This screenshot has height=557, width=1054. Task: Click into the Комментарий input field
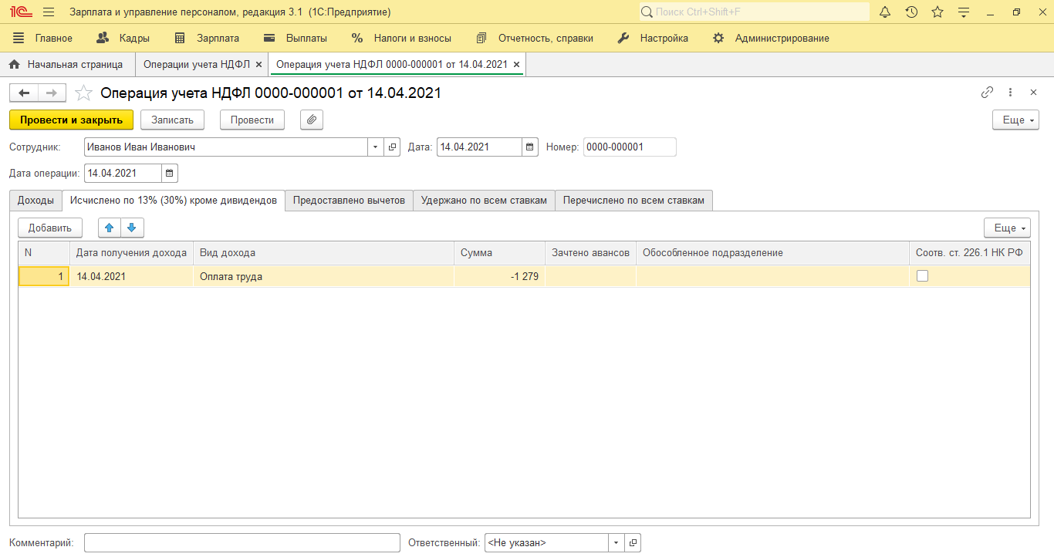pyautogui.click(x=242, y=543)
